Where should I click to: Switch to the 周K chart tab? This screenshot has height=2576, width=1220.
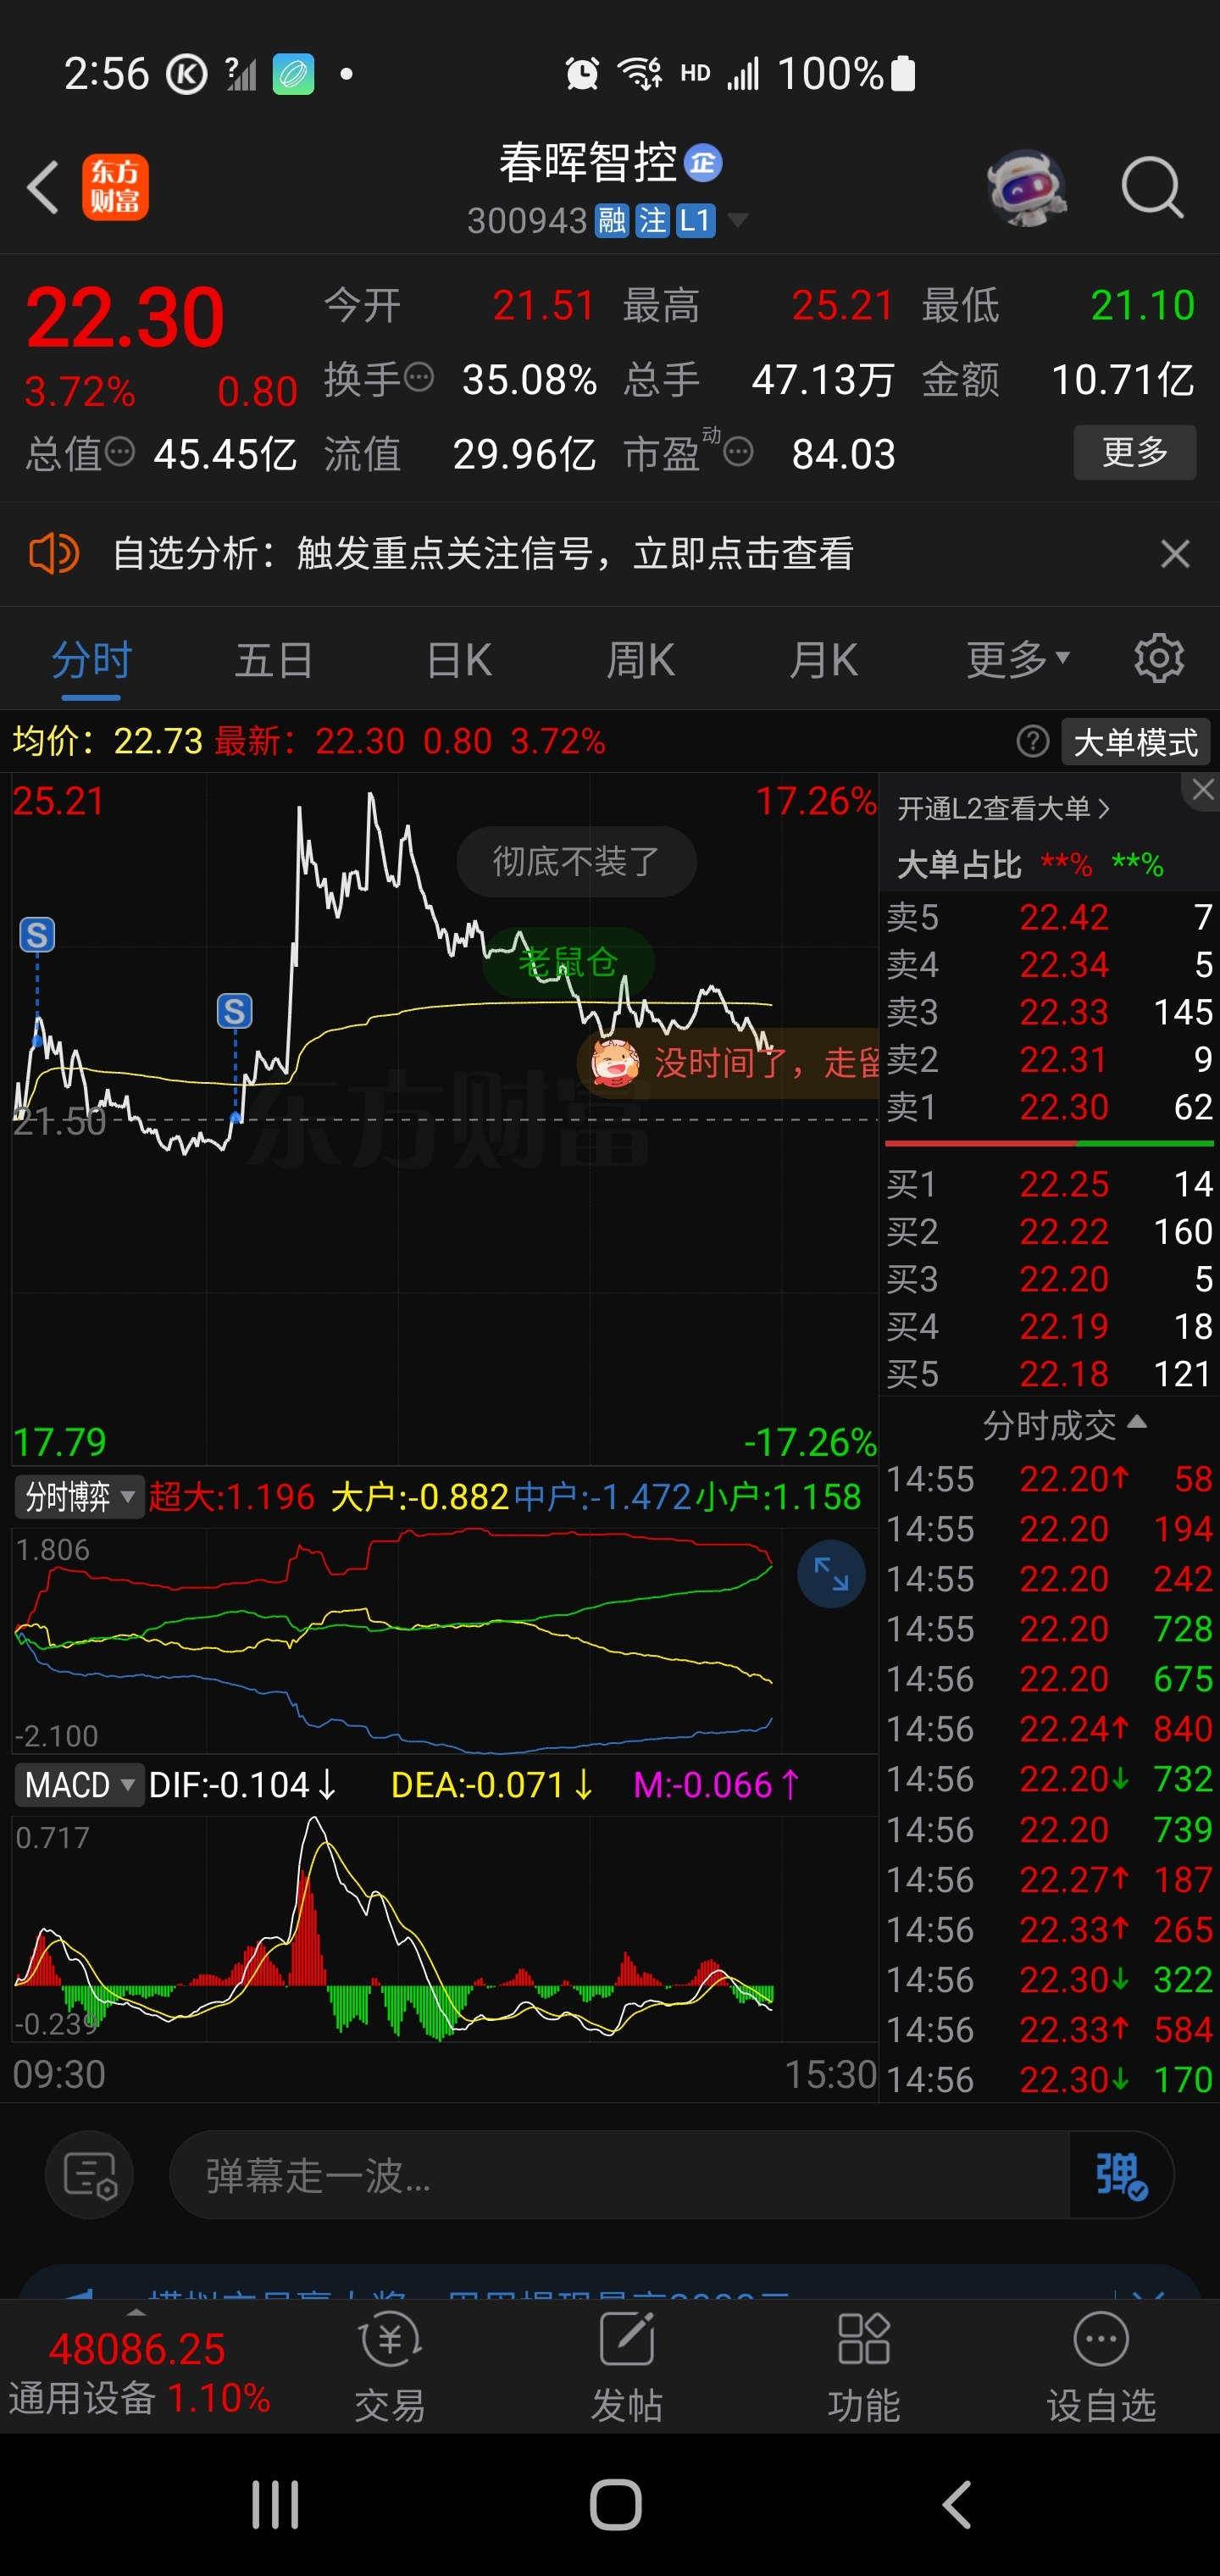[x=641, y=660]
